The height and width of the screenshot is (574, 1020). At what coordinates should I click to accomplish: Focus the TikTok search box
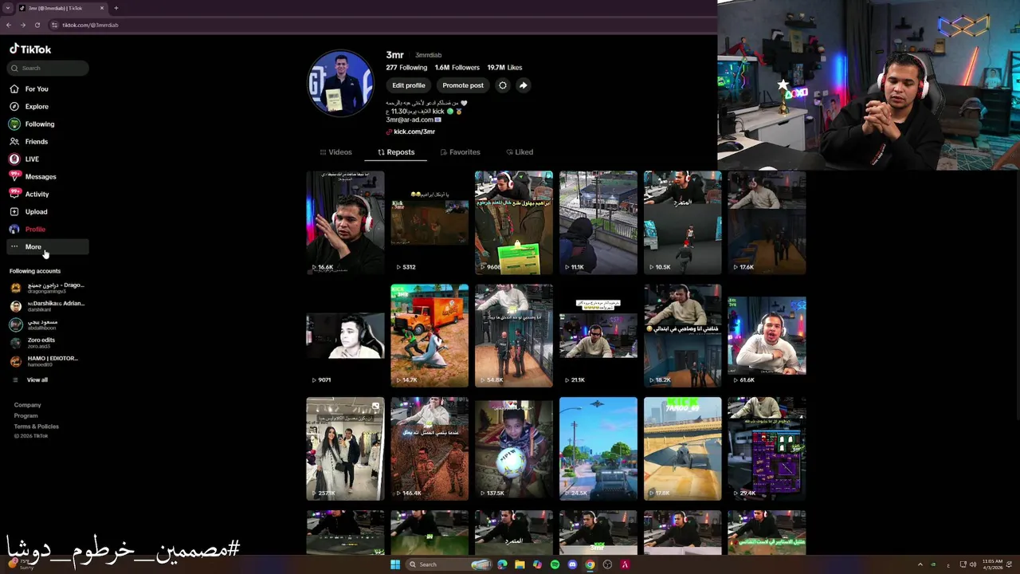pos(49,68)
